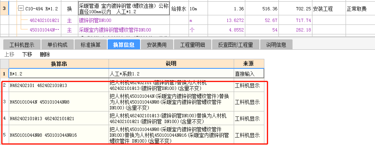Switch to the 单价构成 tab
This screenshot has height=150, width=375.
(58, 45)
